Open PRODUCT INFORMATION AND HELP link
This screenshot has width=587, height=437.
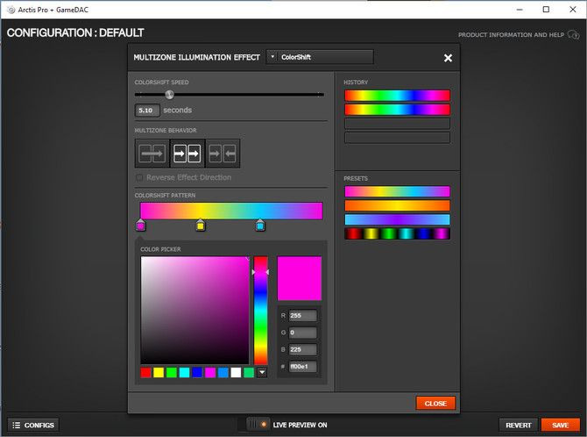tap(511, 35)
